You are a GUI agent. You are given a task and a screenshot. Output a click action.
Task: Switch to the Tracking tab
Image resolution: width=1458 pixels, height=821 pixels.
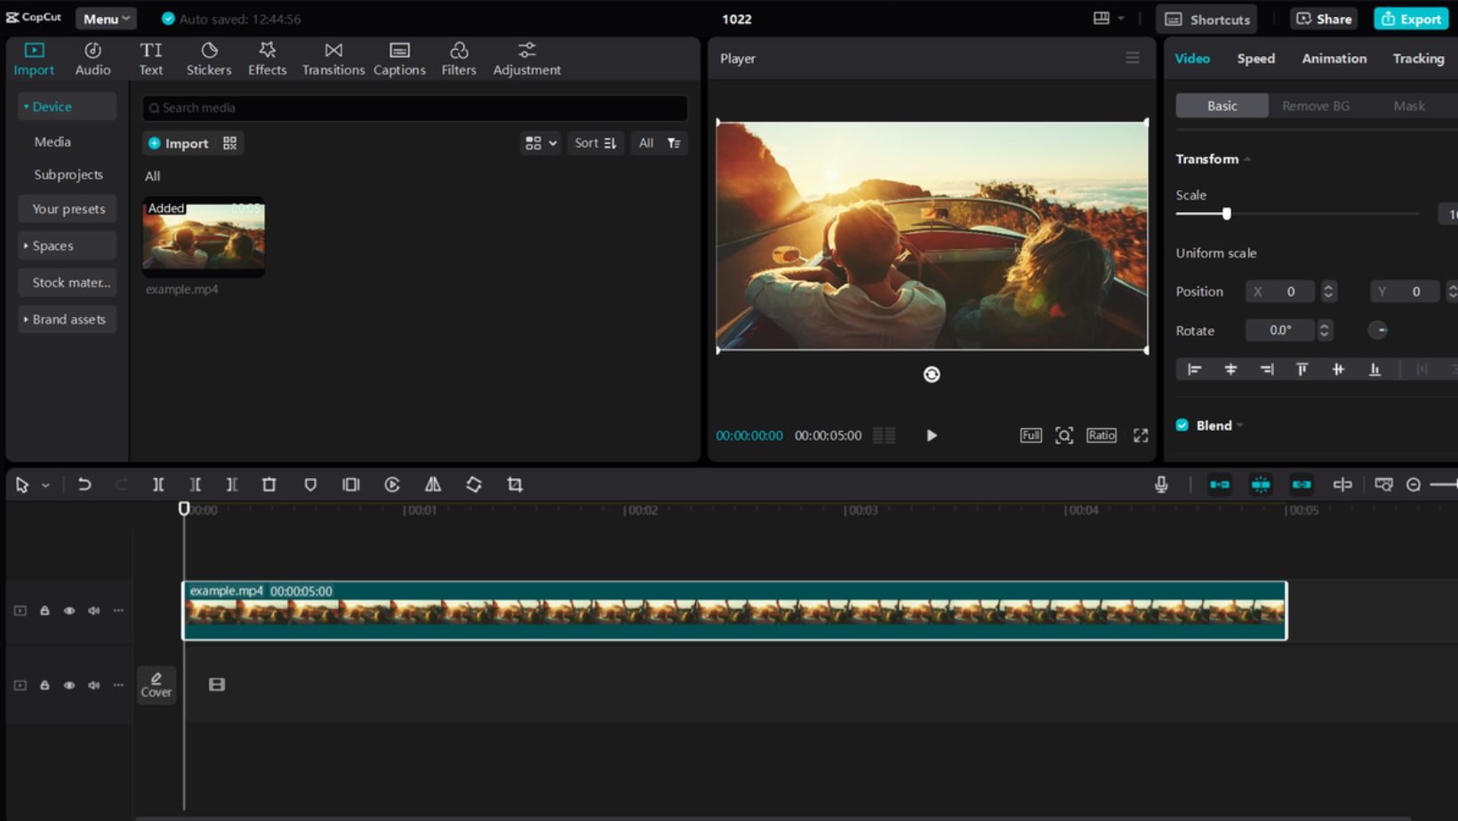tap(1419, 59)
